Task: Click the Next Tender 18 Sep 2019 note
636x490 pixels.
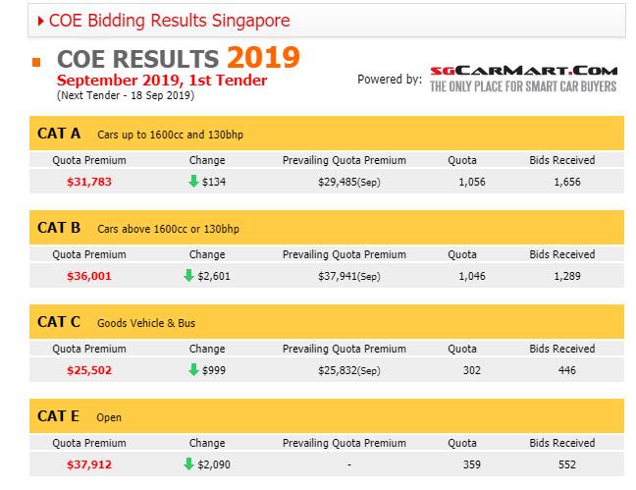Action: (126, 95)
